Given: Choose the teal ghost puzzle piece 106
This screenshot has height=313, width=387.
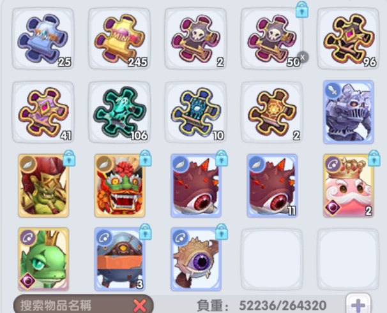Looking at the screenshot, I should click(x=119, y=112).
